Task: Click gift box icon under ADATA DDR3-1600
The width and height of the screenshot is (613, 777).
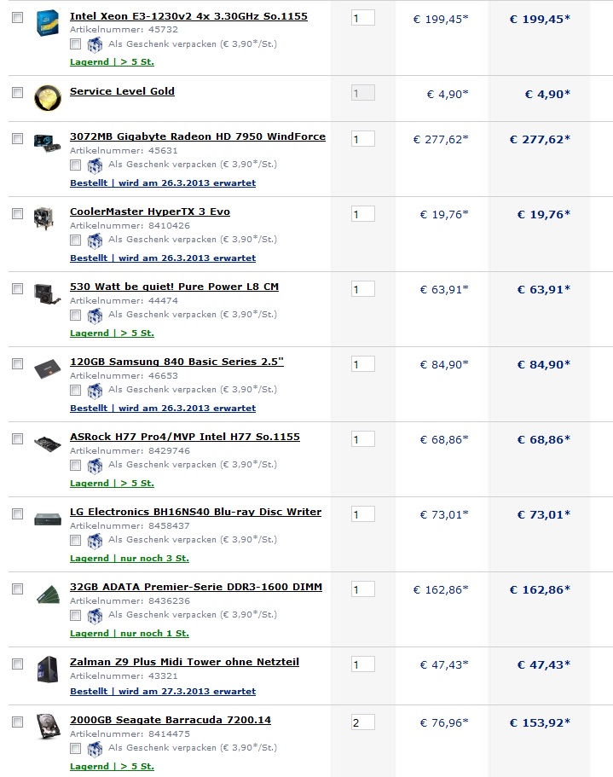Action: pos(95,616)
